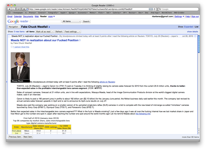
Task: Go forward using Safari's forward arrow
Action: click(x=13, y=9)
